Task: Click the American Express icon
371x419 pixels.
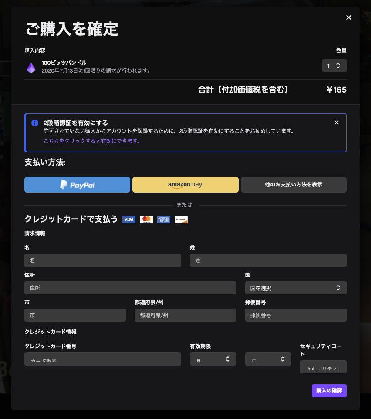Action: click(163, 219)
